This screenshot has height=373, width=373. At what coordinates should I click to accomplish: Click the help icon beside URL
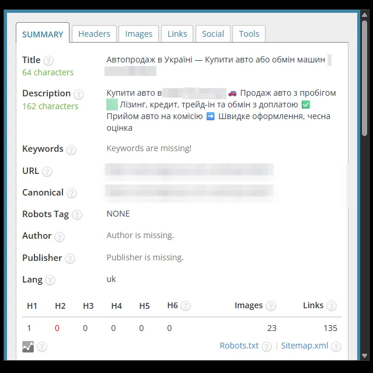[x=47, y=172]
